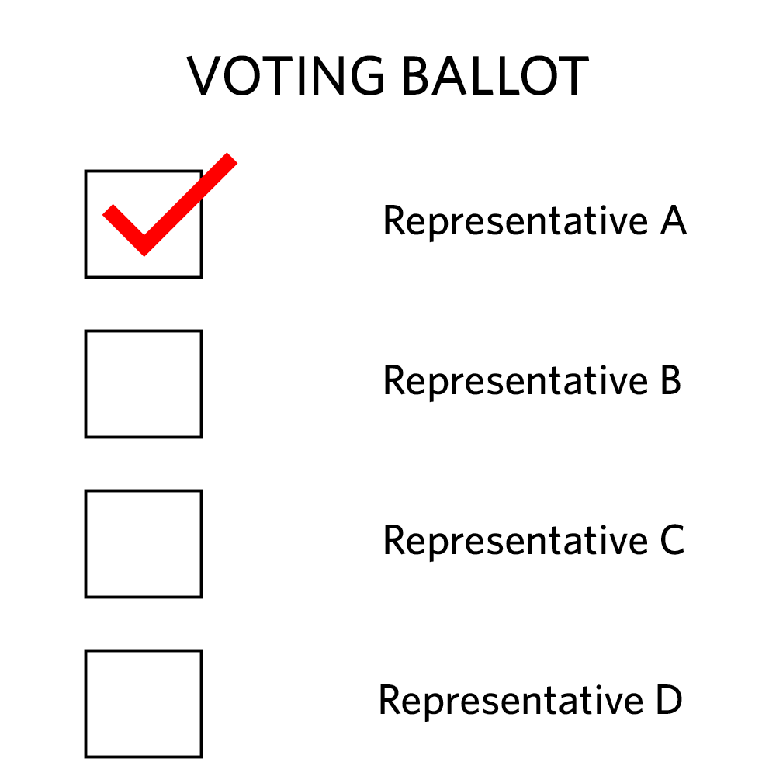
Task: Mark the Representative C checkbox
Action: [x=144, y=544]
